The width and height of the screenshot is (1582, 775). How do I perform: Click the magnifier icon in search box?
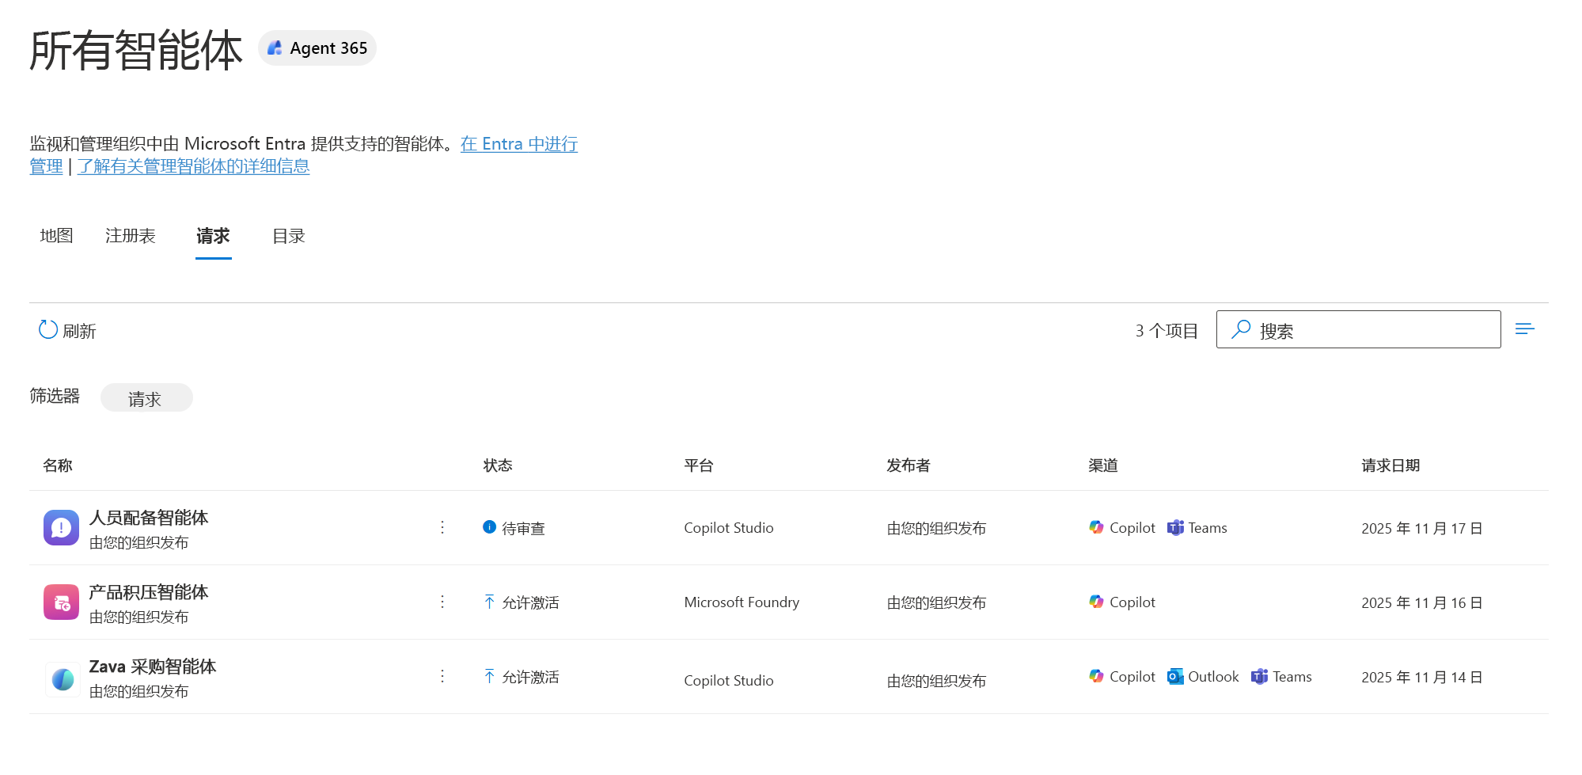(1241, 329)
